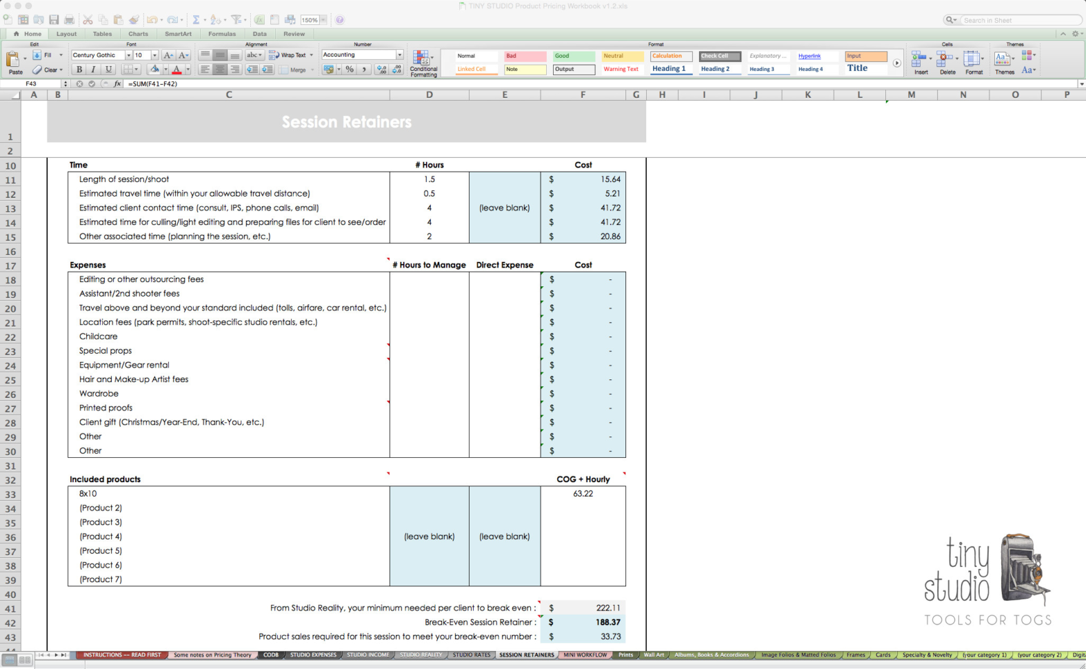Switch to Normal view at bottom left
This screenshot has height=669, width=1086.
[x=10, y=660]
